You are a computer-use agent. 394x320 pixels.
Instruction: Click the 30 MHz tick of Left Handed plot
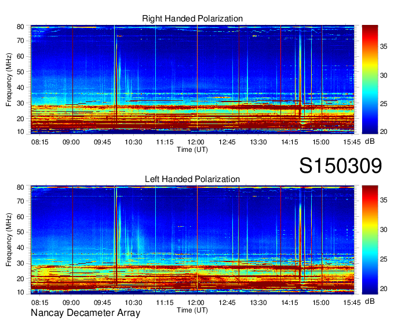click(20, 263)
